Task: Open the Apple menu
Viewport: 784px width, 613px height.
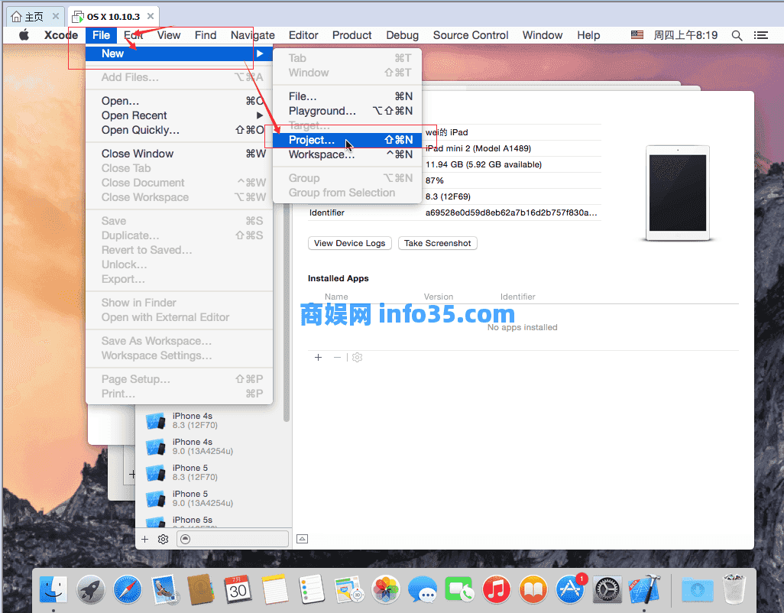Action: pyautogui.click(x=24, y=35)
